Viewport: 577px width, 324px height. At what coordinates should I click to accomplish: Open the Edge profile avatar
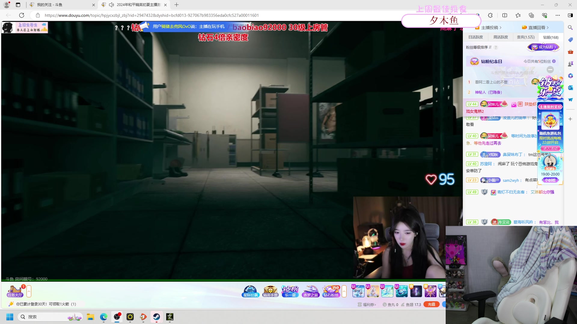click(x=7, y=4)
